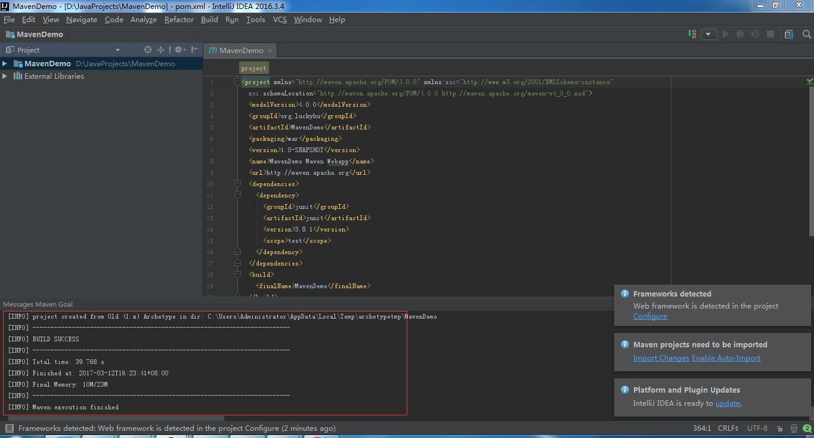Click the project breadcrumb tag
Screen dimensions: 814x438
253,68
